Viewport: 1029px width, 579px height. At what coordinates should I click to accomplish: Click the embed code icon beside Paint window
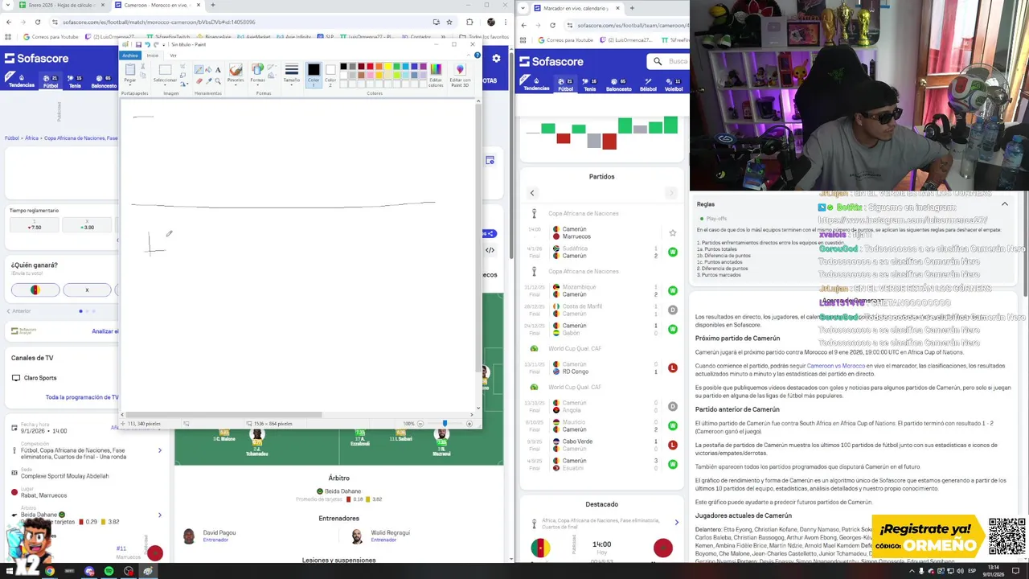[490, 250]
